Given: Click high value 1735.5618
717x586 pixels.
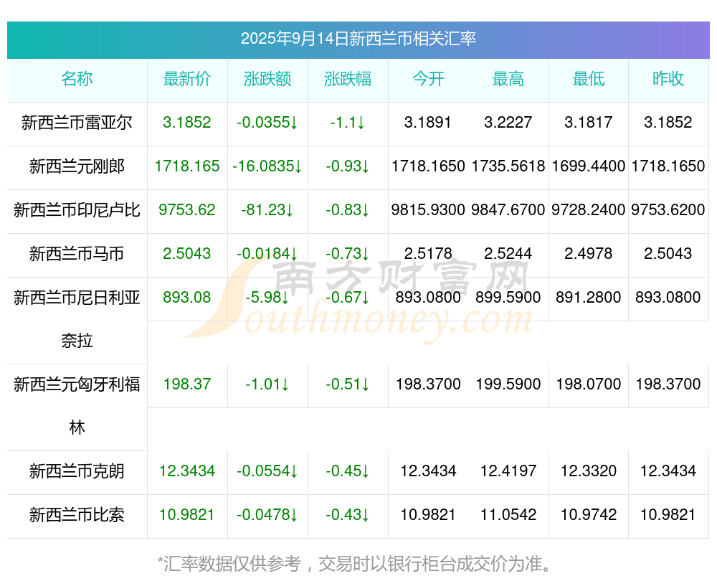Looking at the screenshot, I should pyautogui.click(x=508, y=166).
